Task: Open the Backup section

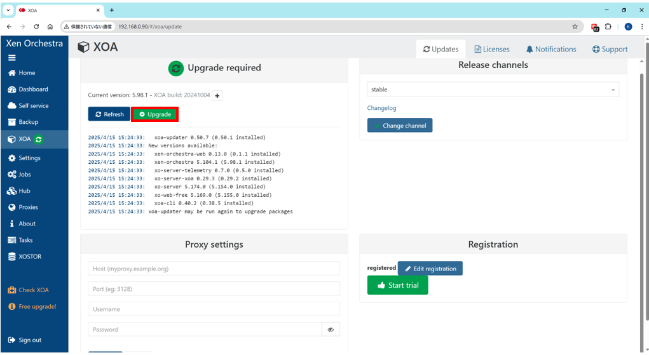Action: [28, 122]
